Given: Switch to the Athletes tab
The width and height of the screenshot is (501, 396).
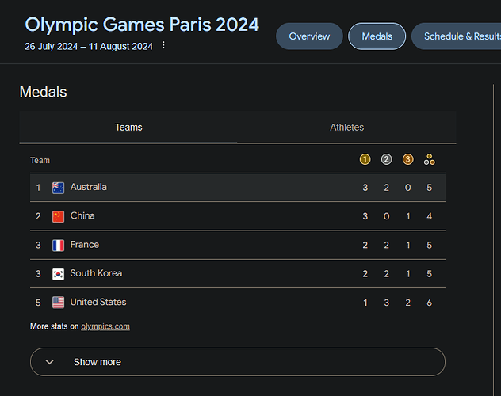Looking at the screenshot, I should (346, 128).
